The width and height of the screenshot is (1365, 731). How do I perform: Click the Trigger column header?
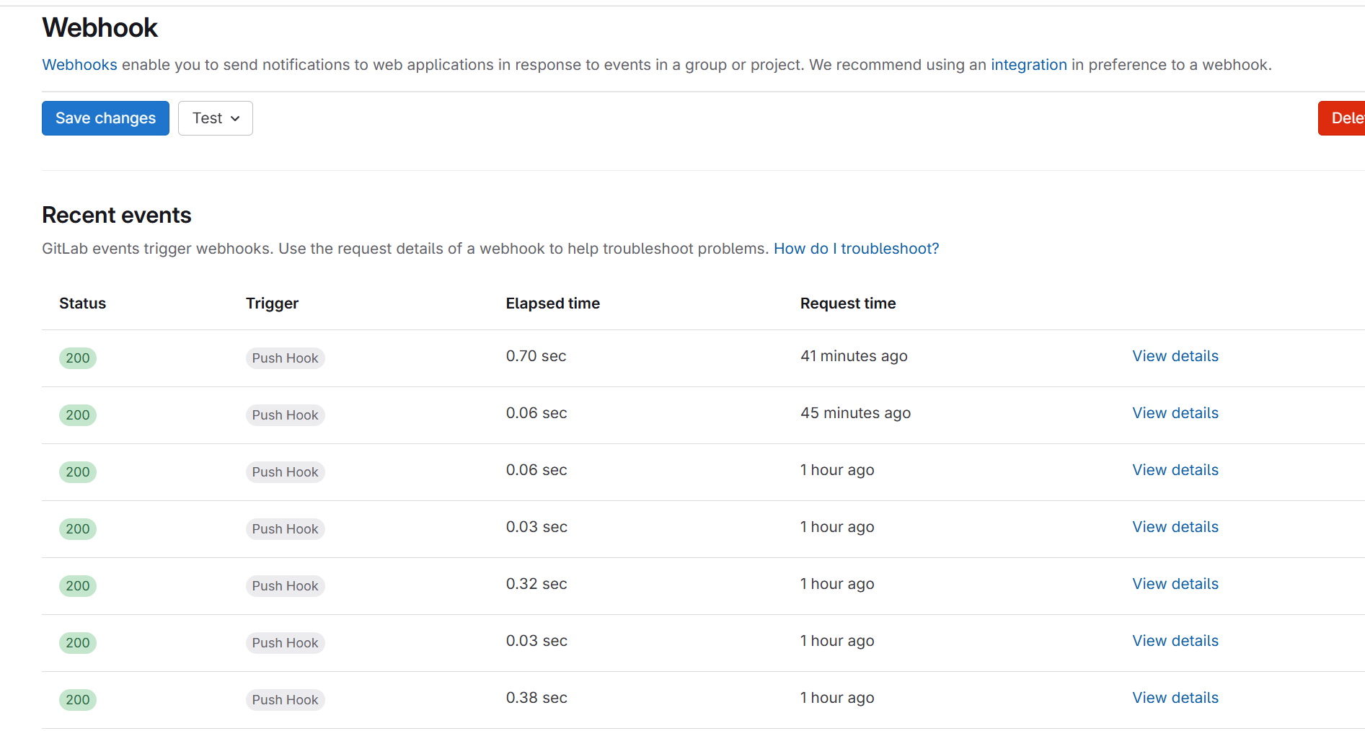point(272,304)
